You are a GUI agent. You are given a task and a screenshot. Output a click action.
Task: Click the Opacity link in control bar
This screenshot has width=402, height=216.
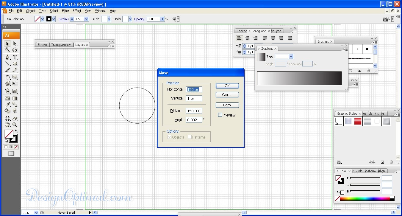coord(140,19)
